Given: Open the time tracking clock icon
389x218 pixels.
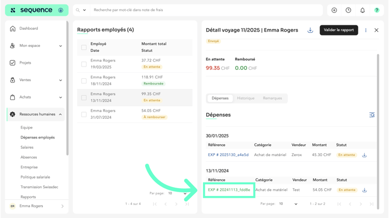Looking at the screenshot, I should click(348, 10).
